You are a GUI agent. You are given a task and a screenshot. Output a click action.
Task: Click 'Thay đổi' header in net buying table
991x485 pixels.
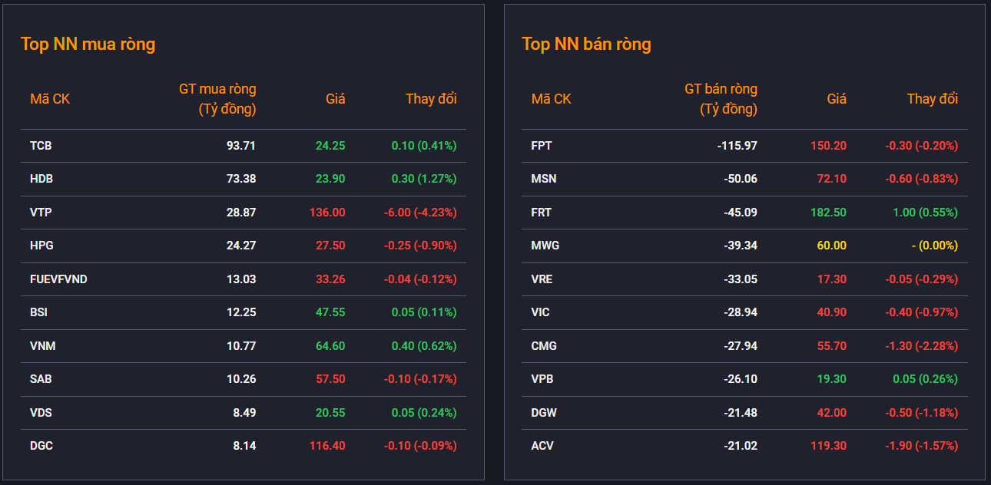pyautogui.click(x=431, y=99)
